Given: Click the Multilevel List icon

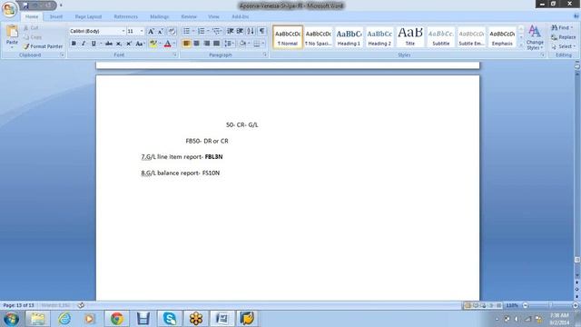Looking at the screenshot, I should (216, 31).
